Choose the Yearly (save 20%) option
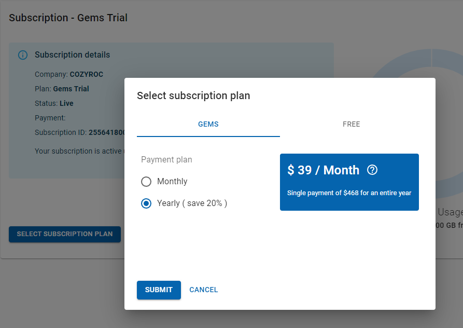This screenshot has width=463, height=328. point(146,203)
